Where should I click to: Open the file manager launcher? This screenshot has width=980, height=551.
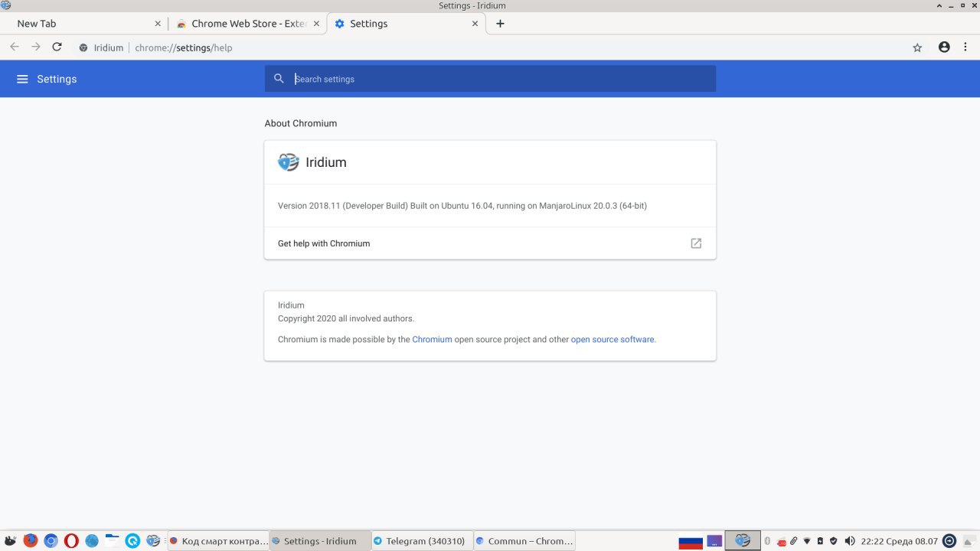[x=113, y=541]
